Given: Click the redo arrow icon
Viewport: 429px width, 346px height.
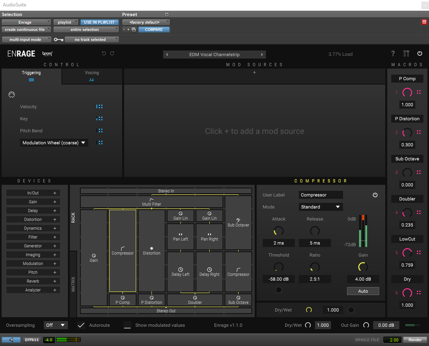Looking at the screenshot, I should pos(112,54).
